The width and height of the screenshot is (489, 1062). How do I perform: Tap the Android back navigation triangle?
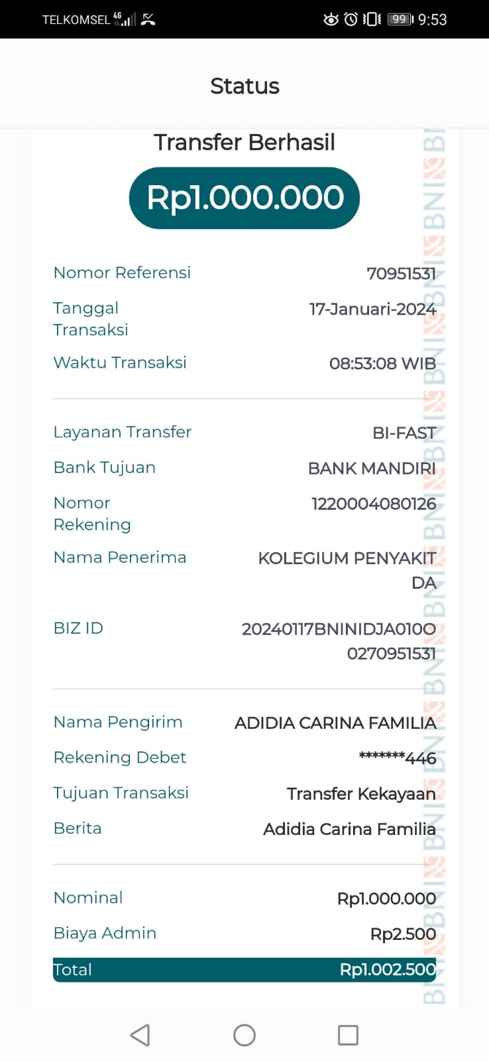click(x=140, y=1035)
